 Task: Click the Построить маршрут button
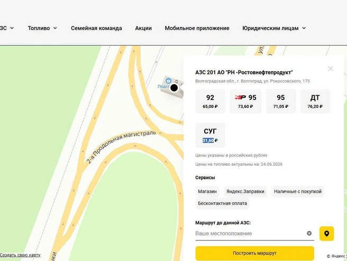pos(255,253)
